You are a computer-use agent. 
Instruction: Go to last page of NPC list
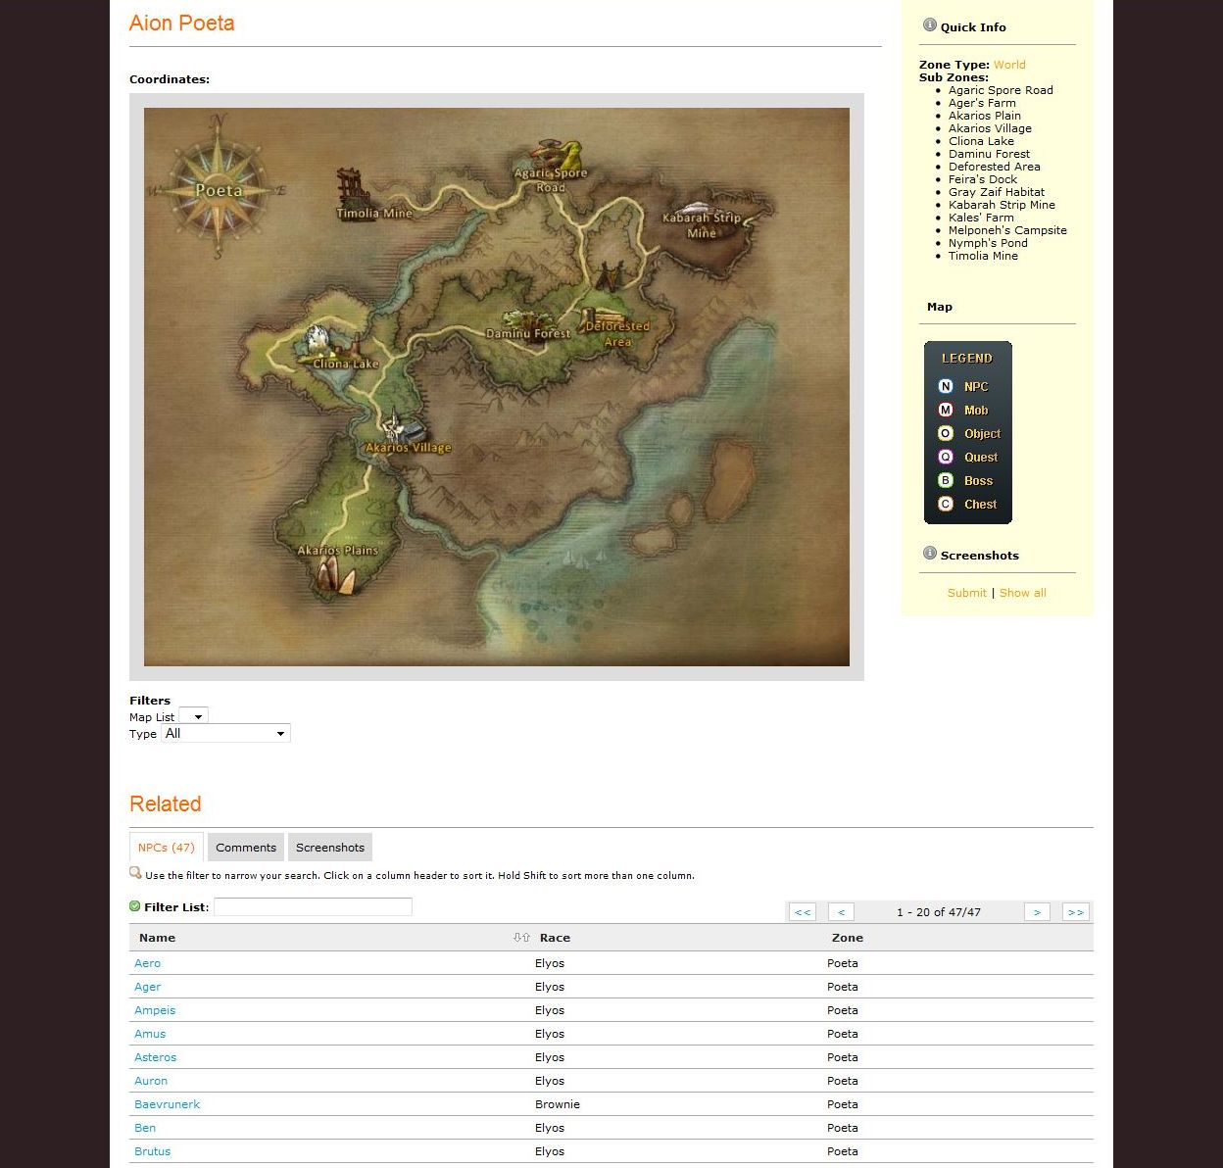(x=1076, y=912)
